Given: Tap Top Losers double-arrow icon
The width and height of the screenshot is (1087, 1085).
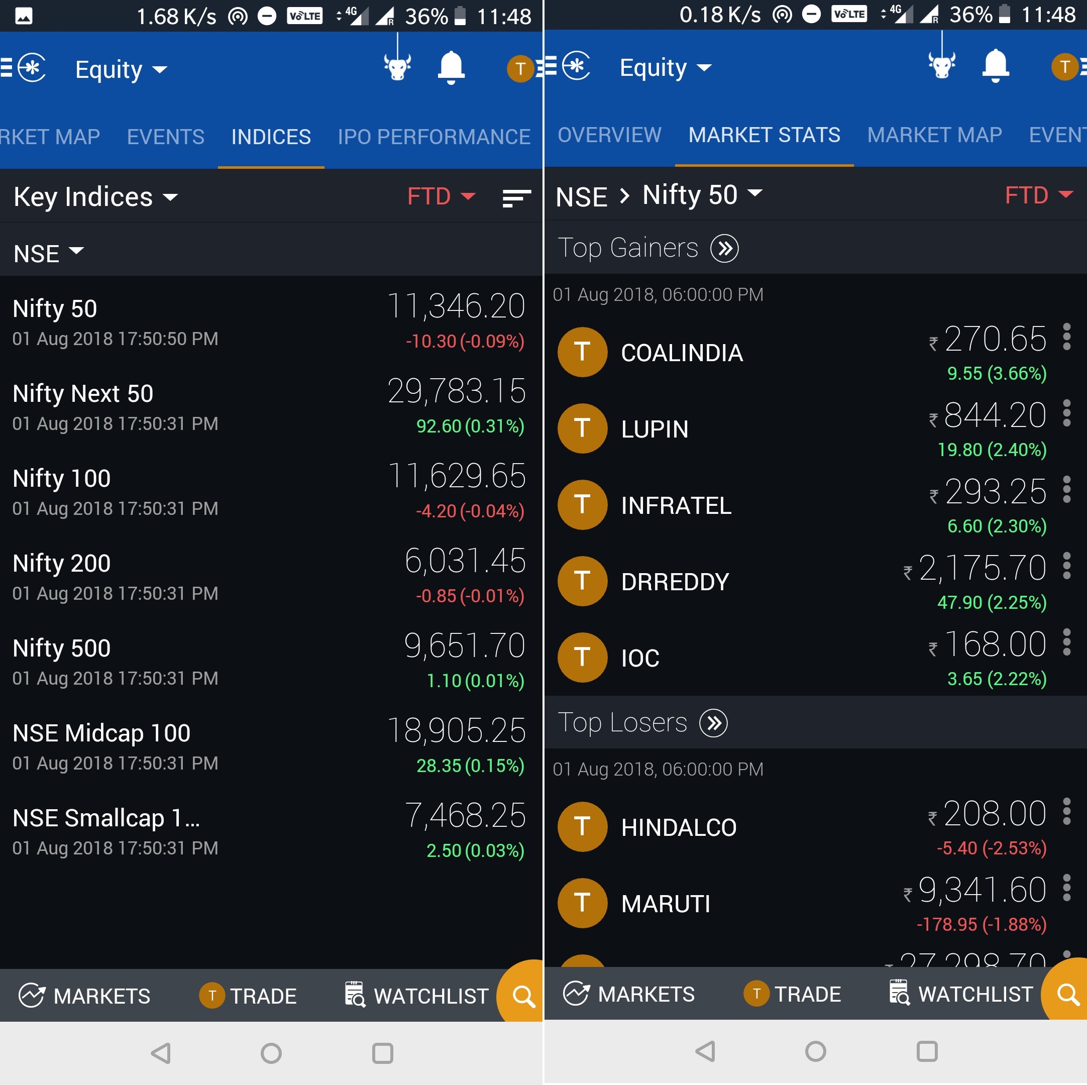Looking at the screenshot, I should click(x=713, y=723).
